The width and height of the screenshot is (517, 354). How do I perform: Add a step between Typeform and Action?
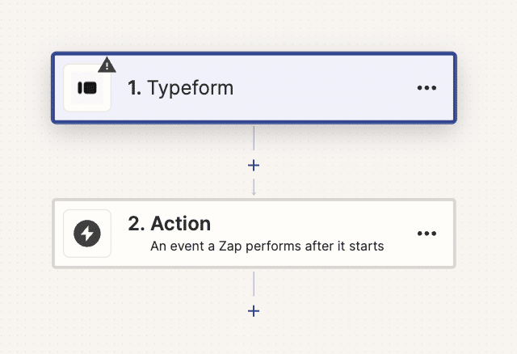click(254, 165)
